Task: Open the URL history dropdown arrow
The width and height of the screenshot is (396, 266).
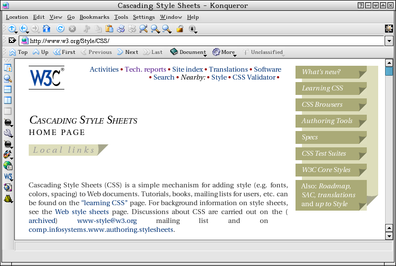Action: [389, 41]
